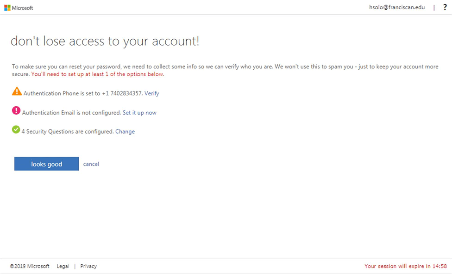Image resolution: width=452 pixels, height=274 pixels.
Task: Click the Authentication Email not configured text
Action: [x=71, y=113]
